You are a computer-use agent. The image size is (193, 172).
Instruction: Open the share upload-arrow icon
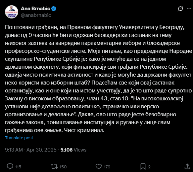click(x=187, y=166)
